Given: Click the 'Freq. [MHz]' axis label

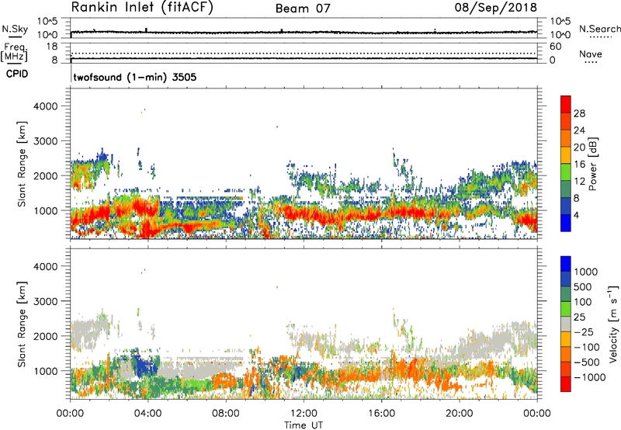Looking at the screenshot, I should [14, 52].
